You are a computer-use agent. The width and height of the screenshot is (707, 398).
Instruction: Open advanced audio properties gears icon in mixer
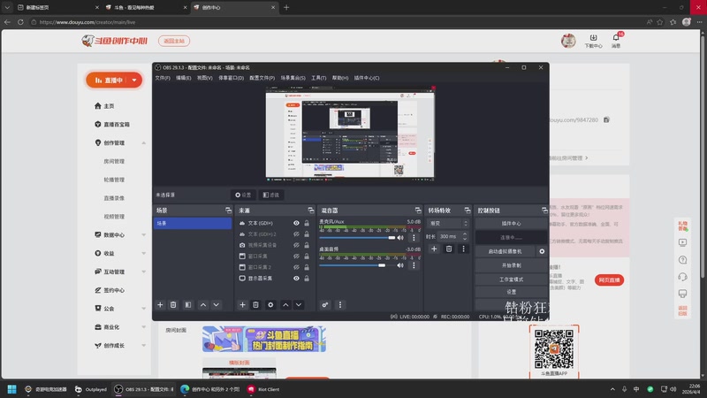click(325, 305)
